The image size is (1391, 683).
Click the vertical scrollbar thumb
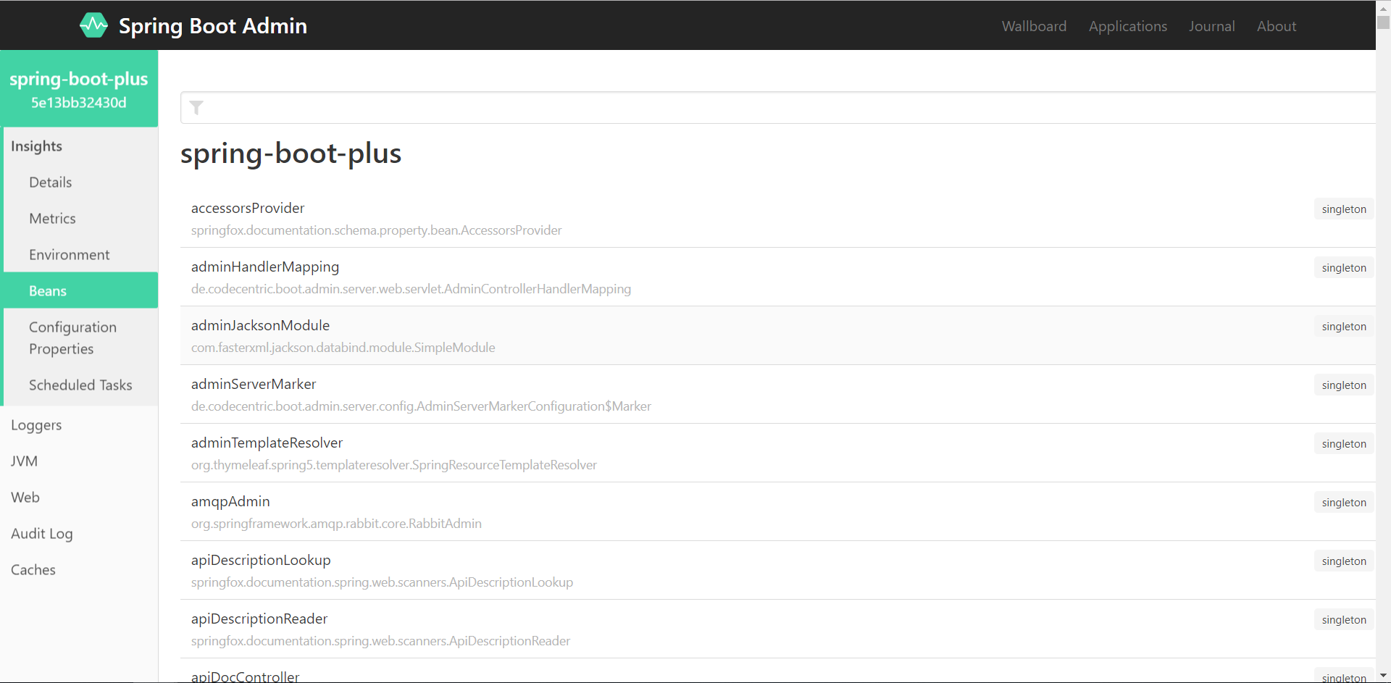(x=1383, y=22)
